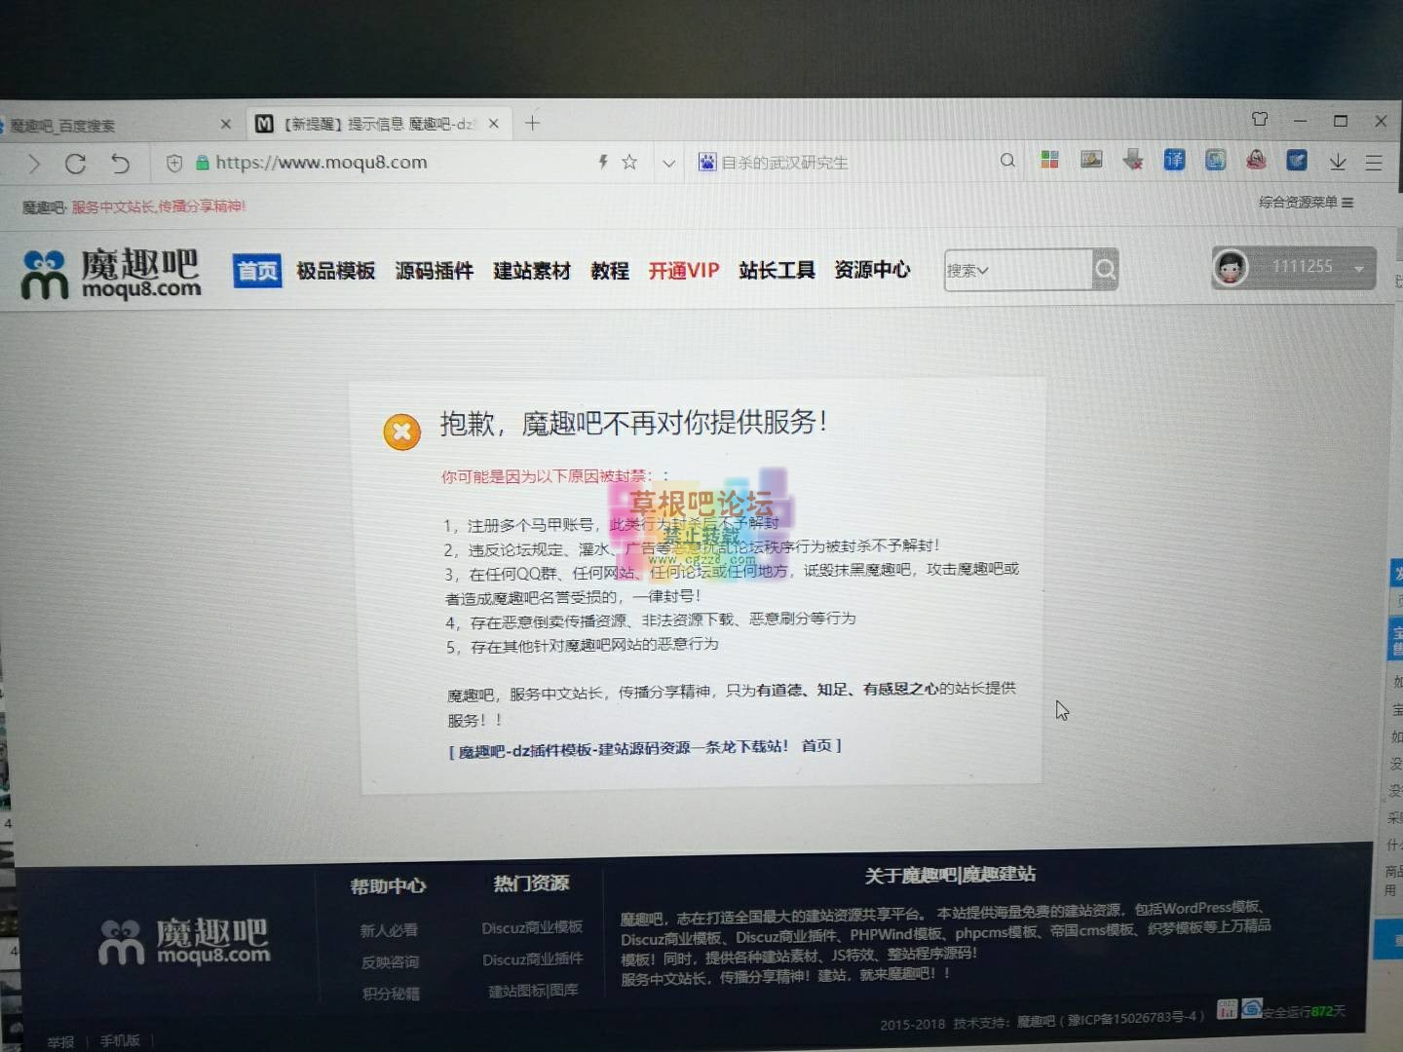Viewport: 1403px width, 1052px height.
Task: Click the 手机版 link at page bottom
Action: click(120, 1040)
